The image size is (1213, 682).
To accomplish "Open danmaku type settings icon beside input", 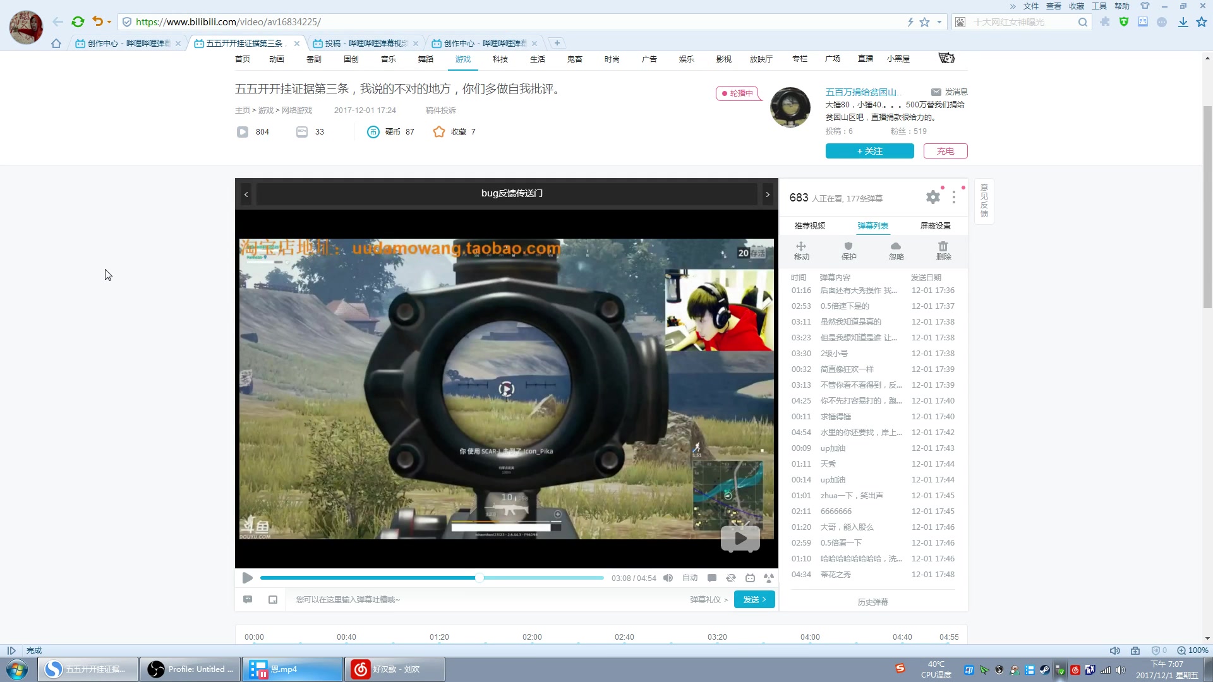I will (x=248, y=599).
